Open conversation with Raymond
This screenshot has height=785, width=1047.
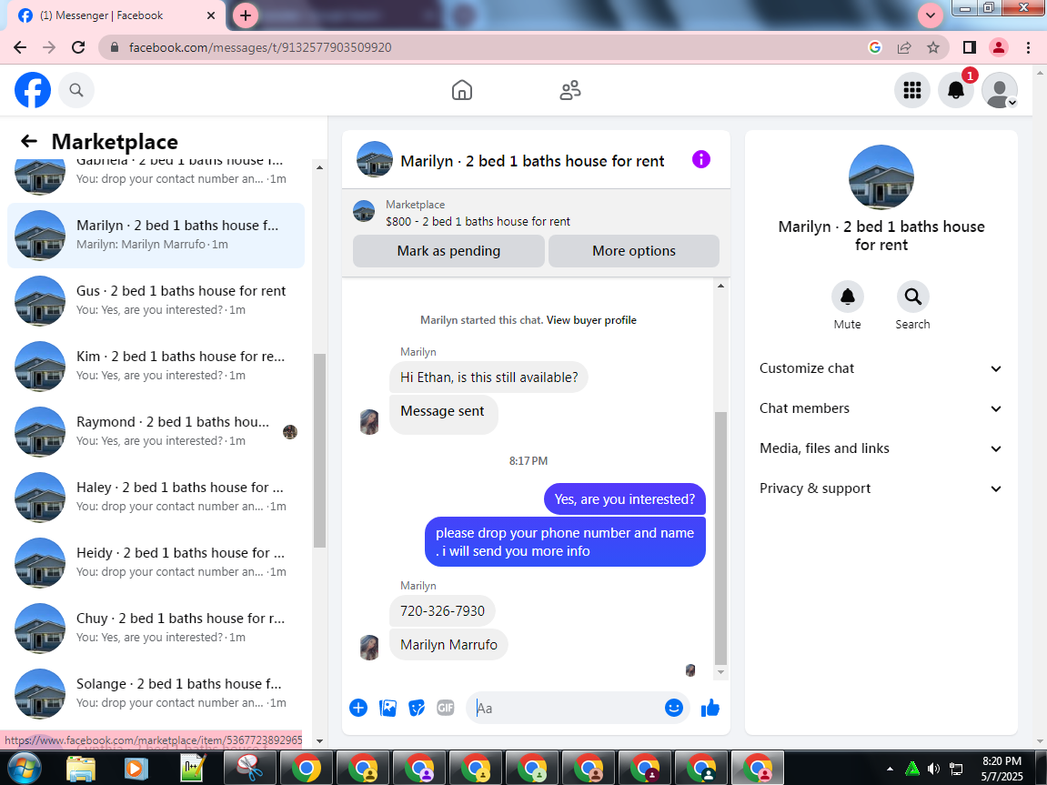pos(156,431)
